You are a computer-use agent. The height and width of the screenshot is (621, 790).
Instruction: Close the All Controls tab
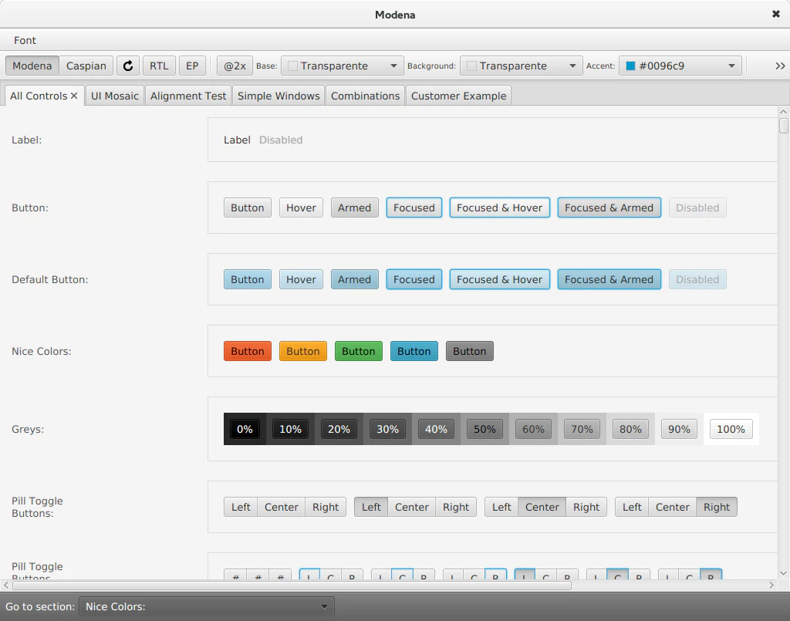74,96
